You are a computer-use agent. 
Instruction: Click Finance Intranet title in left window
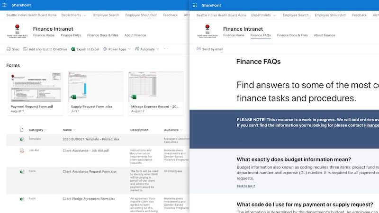pos(53,29)
